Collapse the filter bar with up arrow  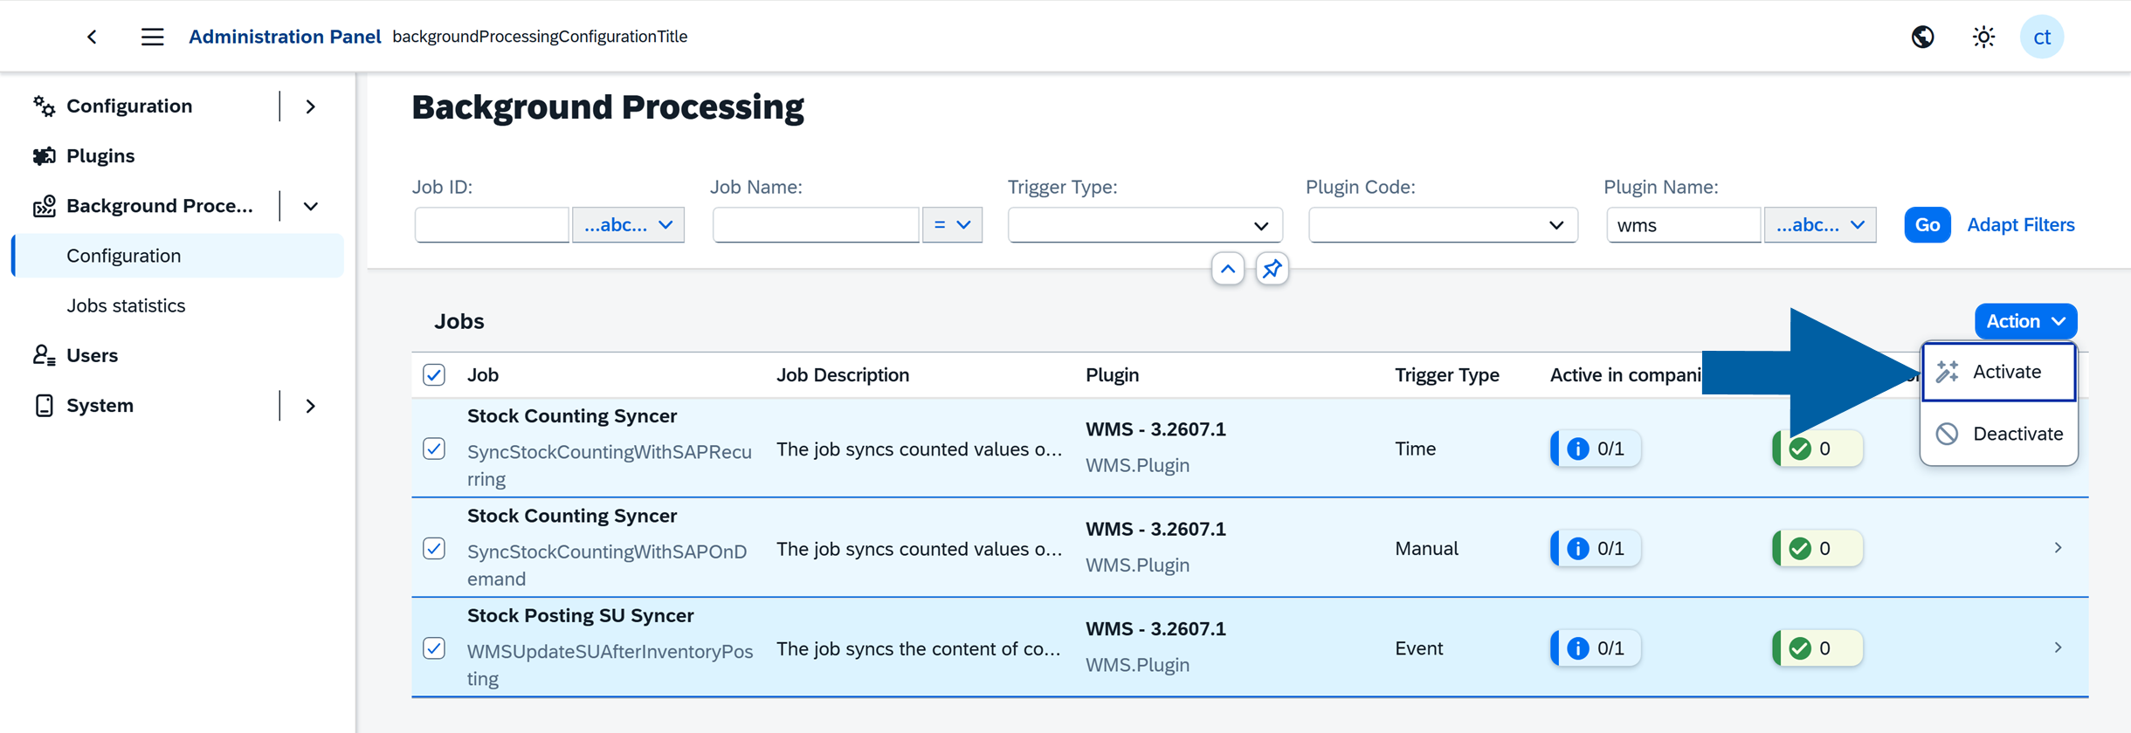pos(1228,269)
